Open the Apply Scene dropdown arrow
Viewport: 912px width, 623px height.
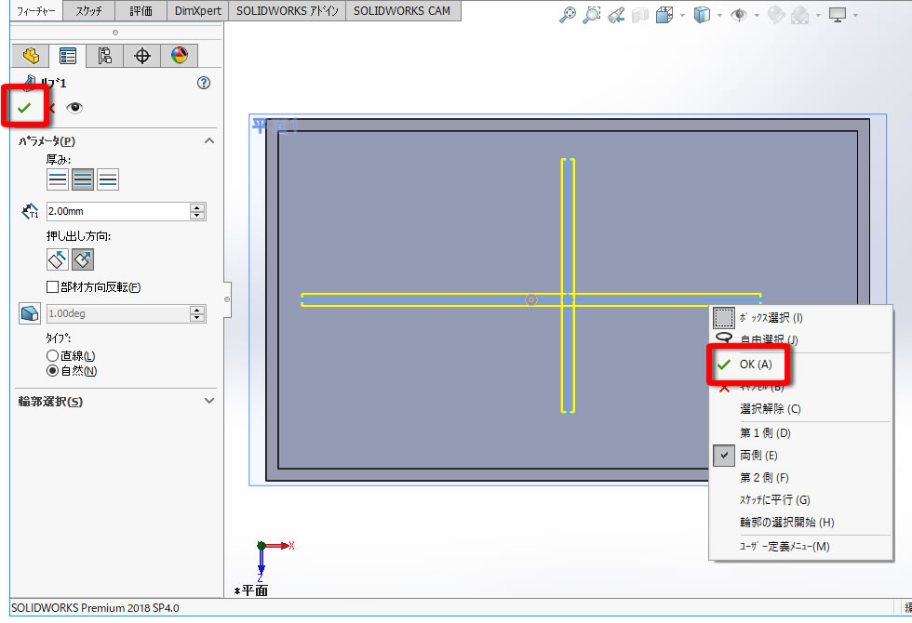coord(818,15)
